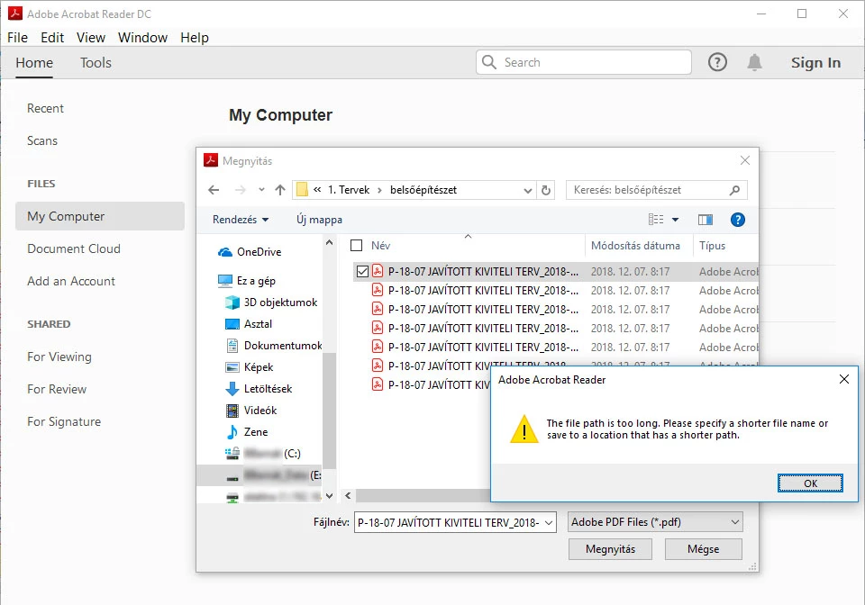The image size is (865, 605).
Task: Click Új mappa to create folder
Action: pos(319,220)
